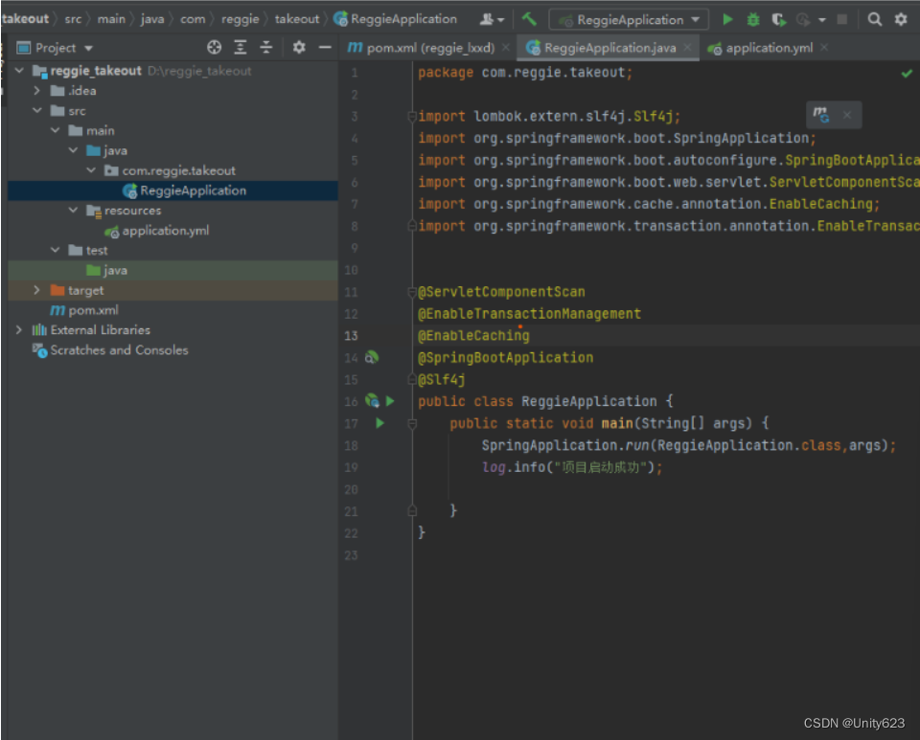Build project with the hammer icon
920x740 pixels.
click(x=529, y=19)
